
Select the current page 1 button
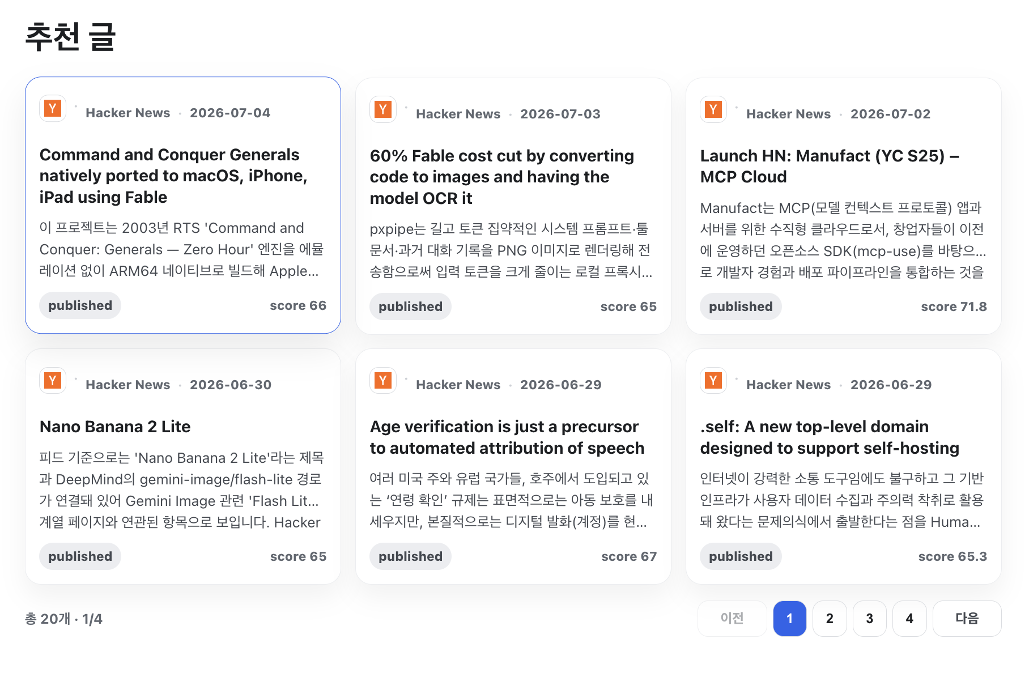790,619
